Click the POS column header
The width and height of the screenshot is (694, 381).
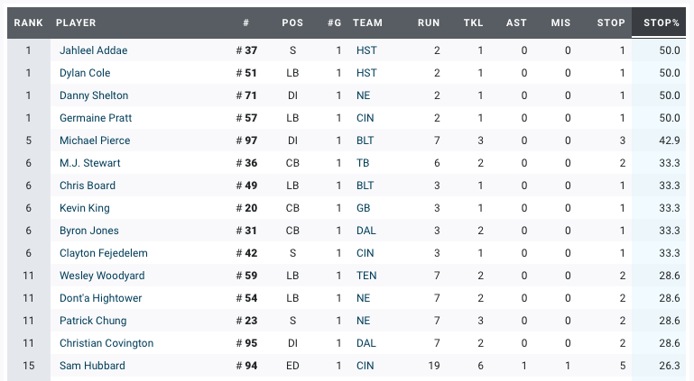(x=292, y=23)
